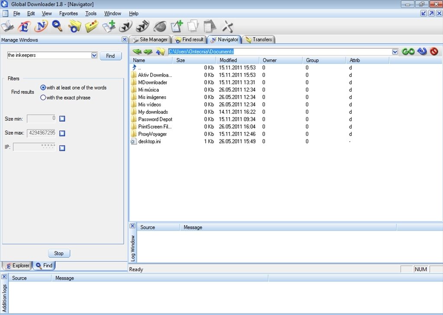Click the Find button
Viewport: 443px width, 315px height.
(110, 56)
